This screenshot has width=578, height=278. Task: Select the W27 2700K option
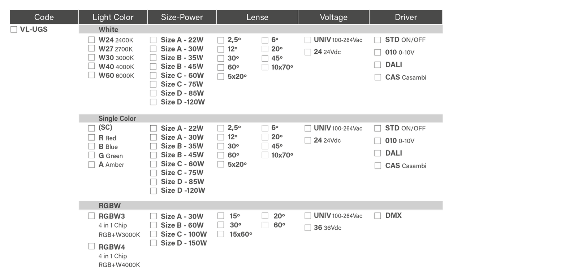point(92,48)
